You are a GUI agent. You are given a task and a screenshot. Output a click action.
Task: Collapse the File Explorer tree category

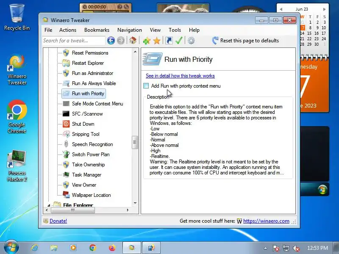tap(49, 205)
